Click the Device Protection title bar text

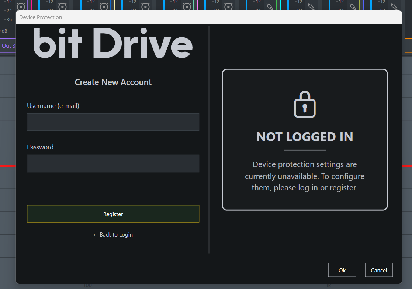tap(41, 17)
